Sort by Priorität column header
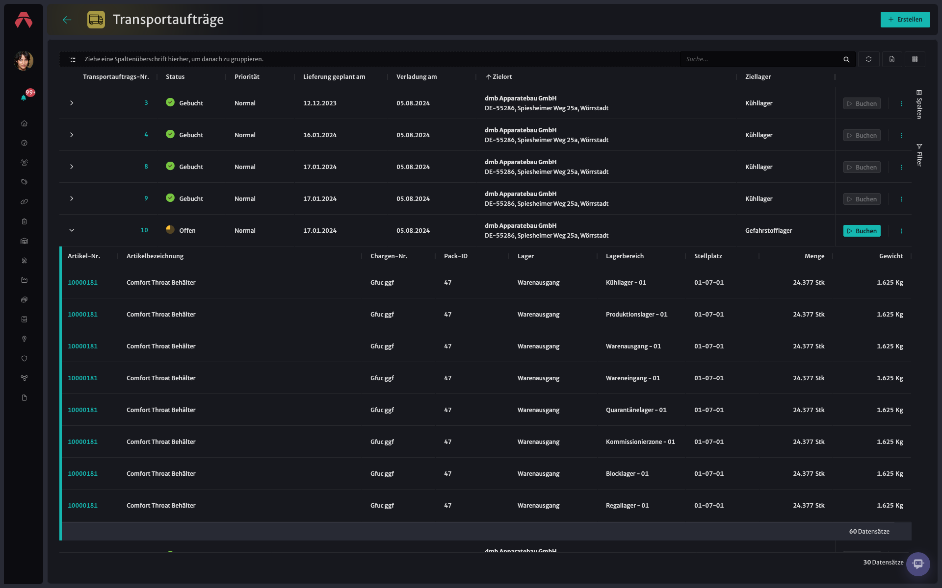This screenshot has width=942, height=588. [x=247, y=77]
